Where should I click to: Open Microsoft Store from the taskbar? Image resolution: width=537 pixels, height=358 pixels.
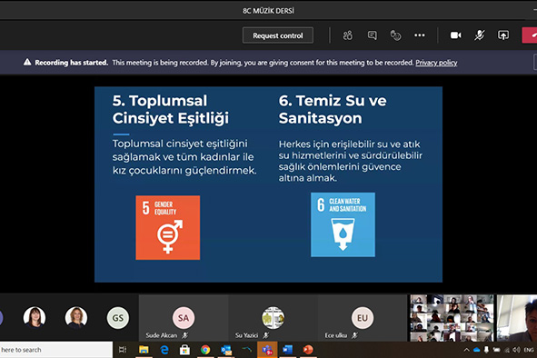(184, 350)
